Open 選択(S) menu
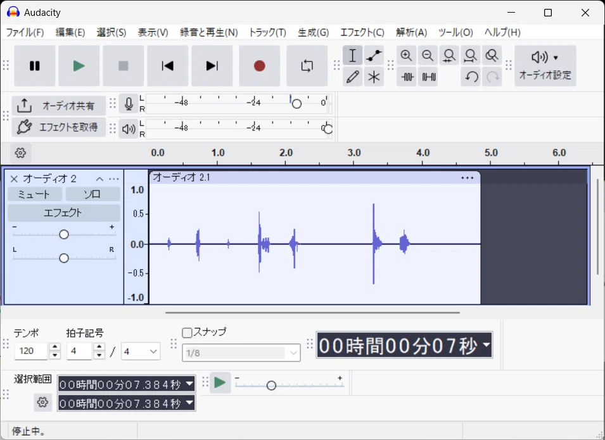The height and width of the screenshot is (440, 605). (111, 32)
